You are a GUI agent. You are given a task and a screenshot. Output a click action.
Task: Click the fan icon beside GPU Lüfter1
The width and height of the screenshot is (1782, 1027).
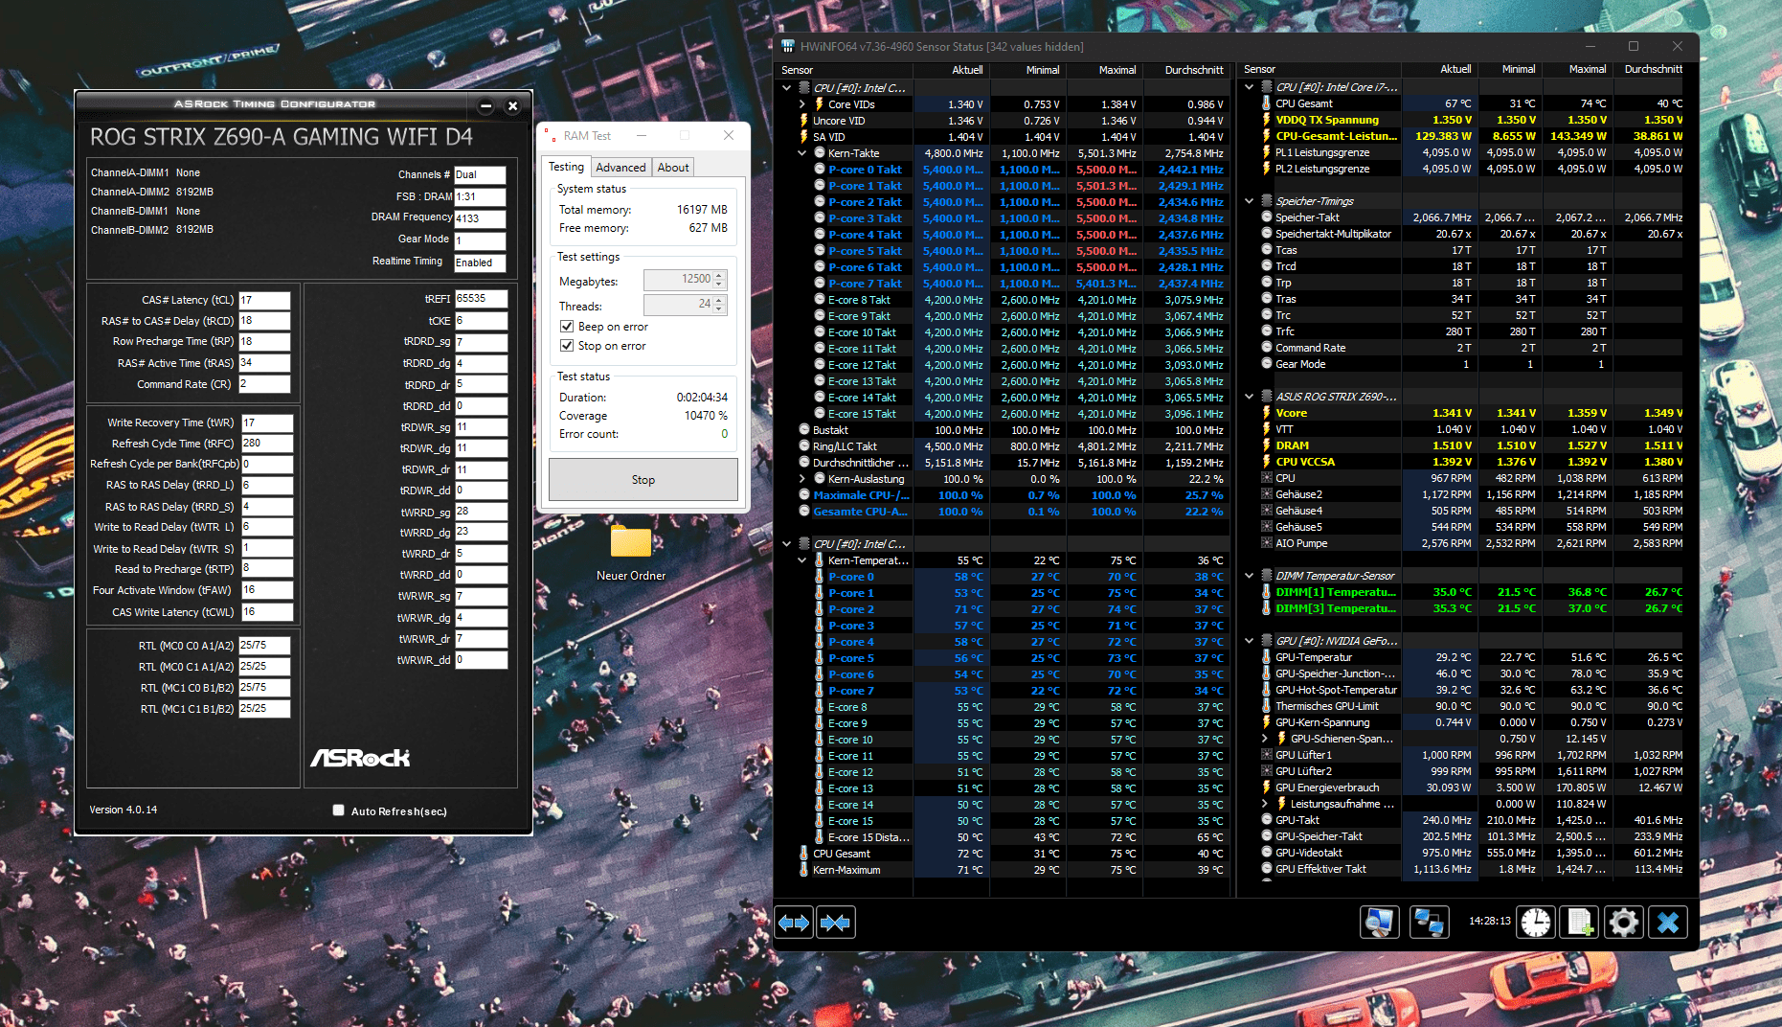1267,755
